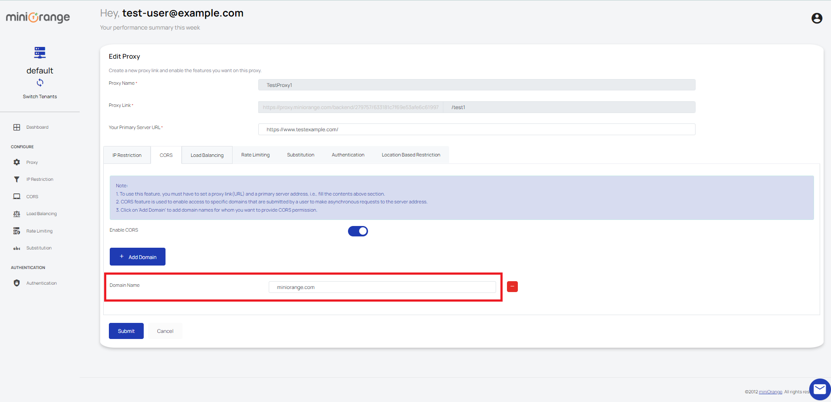Image resolution: width=831 pixels, height=402 pixels.
Task: Click the Edit Proxy heading
Action: [x=124, y=56]
